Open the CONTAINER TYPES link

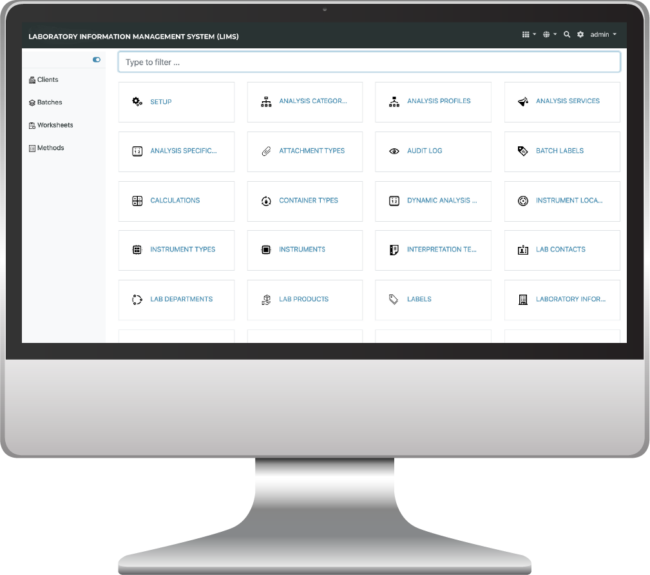[x=309, y=200]
